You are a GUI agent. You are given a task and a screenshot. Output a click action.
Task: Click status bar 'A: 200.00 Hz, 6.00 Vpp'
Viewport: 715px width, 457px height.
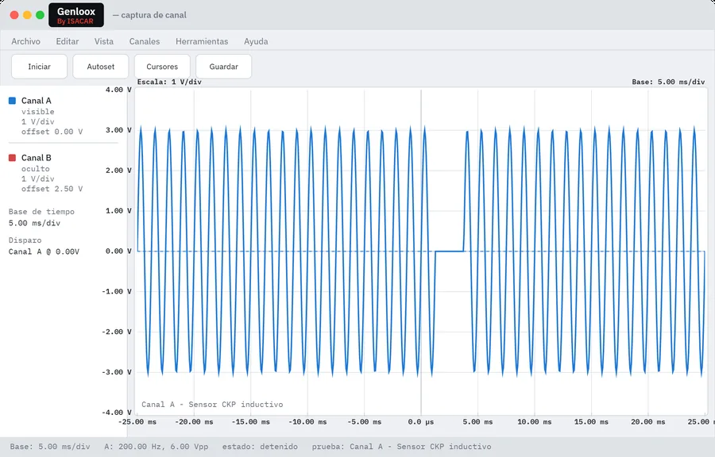pyautogui.click(x=156, y=447)
